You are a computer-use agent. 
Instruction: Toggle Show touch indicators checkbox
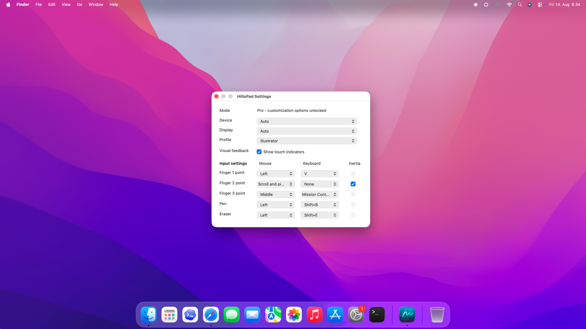(x=259, y=152)
